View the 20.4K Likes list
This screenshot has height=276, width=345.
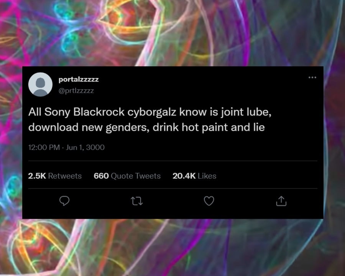pyautogui.click(x=194, y=176)
